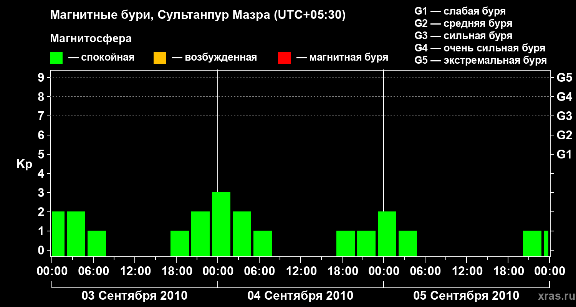Click the '06:00' tick label above 03 Сентября

click(x=93, y=271)
